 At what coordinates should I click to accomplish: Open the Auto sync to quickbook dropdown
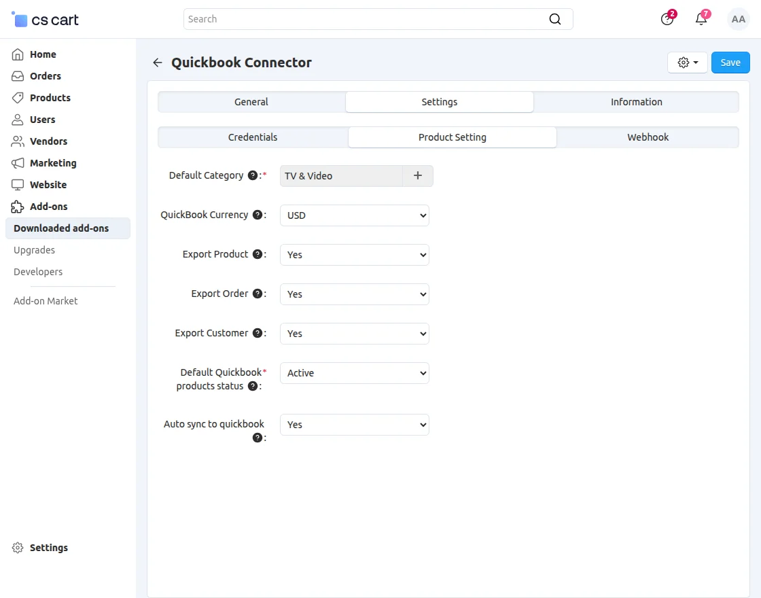click(x=355, y=425)
